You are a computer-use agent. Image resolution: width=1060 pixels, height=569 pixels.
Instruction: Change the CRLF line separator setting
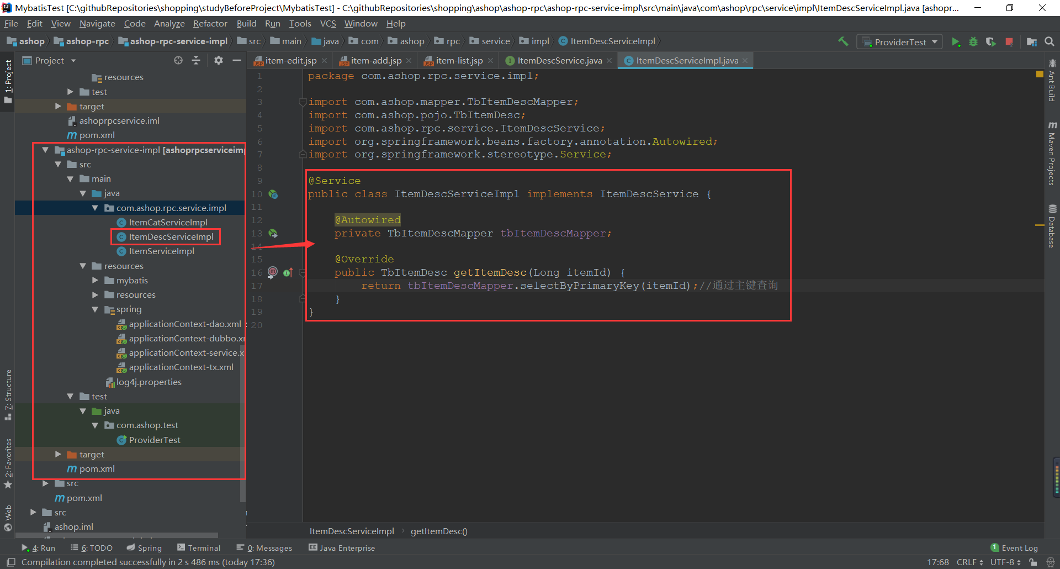[x=969, y=562]
